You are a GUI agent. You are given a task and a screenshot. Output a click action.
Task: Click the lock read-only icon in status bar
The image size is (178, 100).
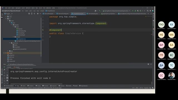click(x=150, y=88)
